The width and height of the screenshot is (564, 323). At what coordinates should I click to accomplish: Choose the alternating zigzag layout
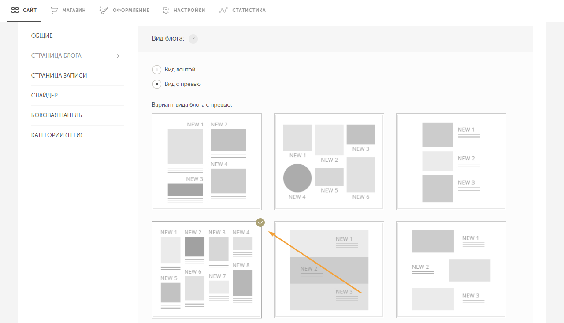pos(451,270)
